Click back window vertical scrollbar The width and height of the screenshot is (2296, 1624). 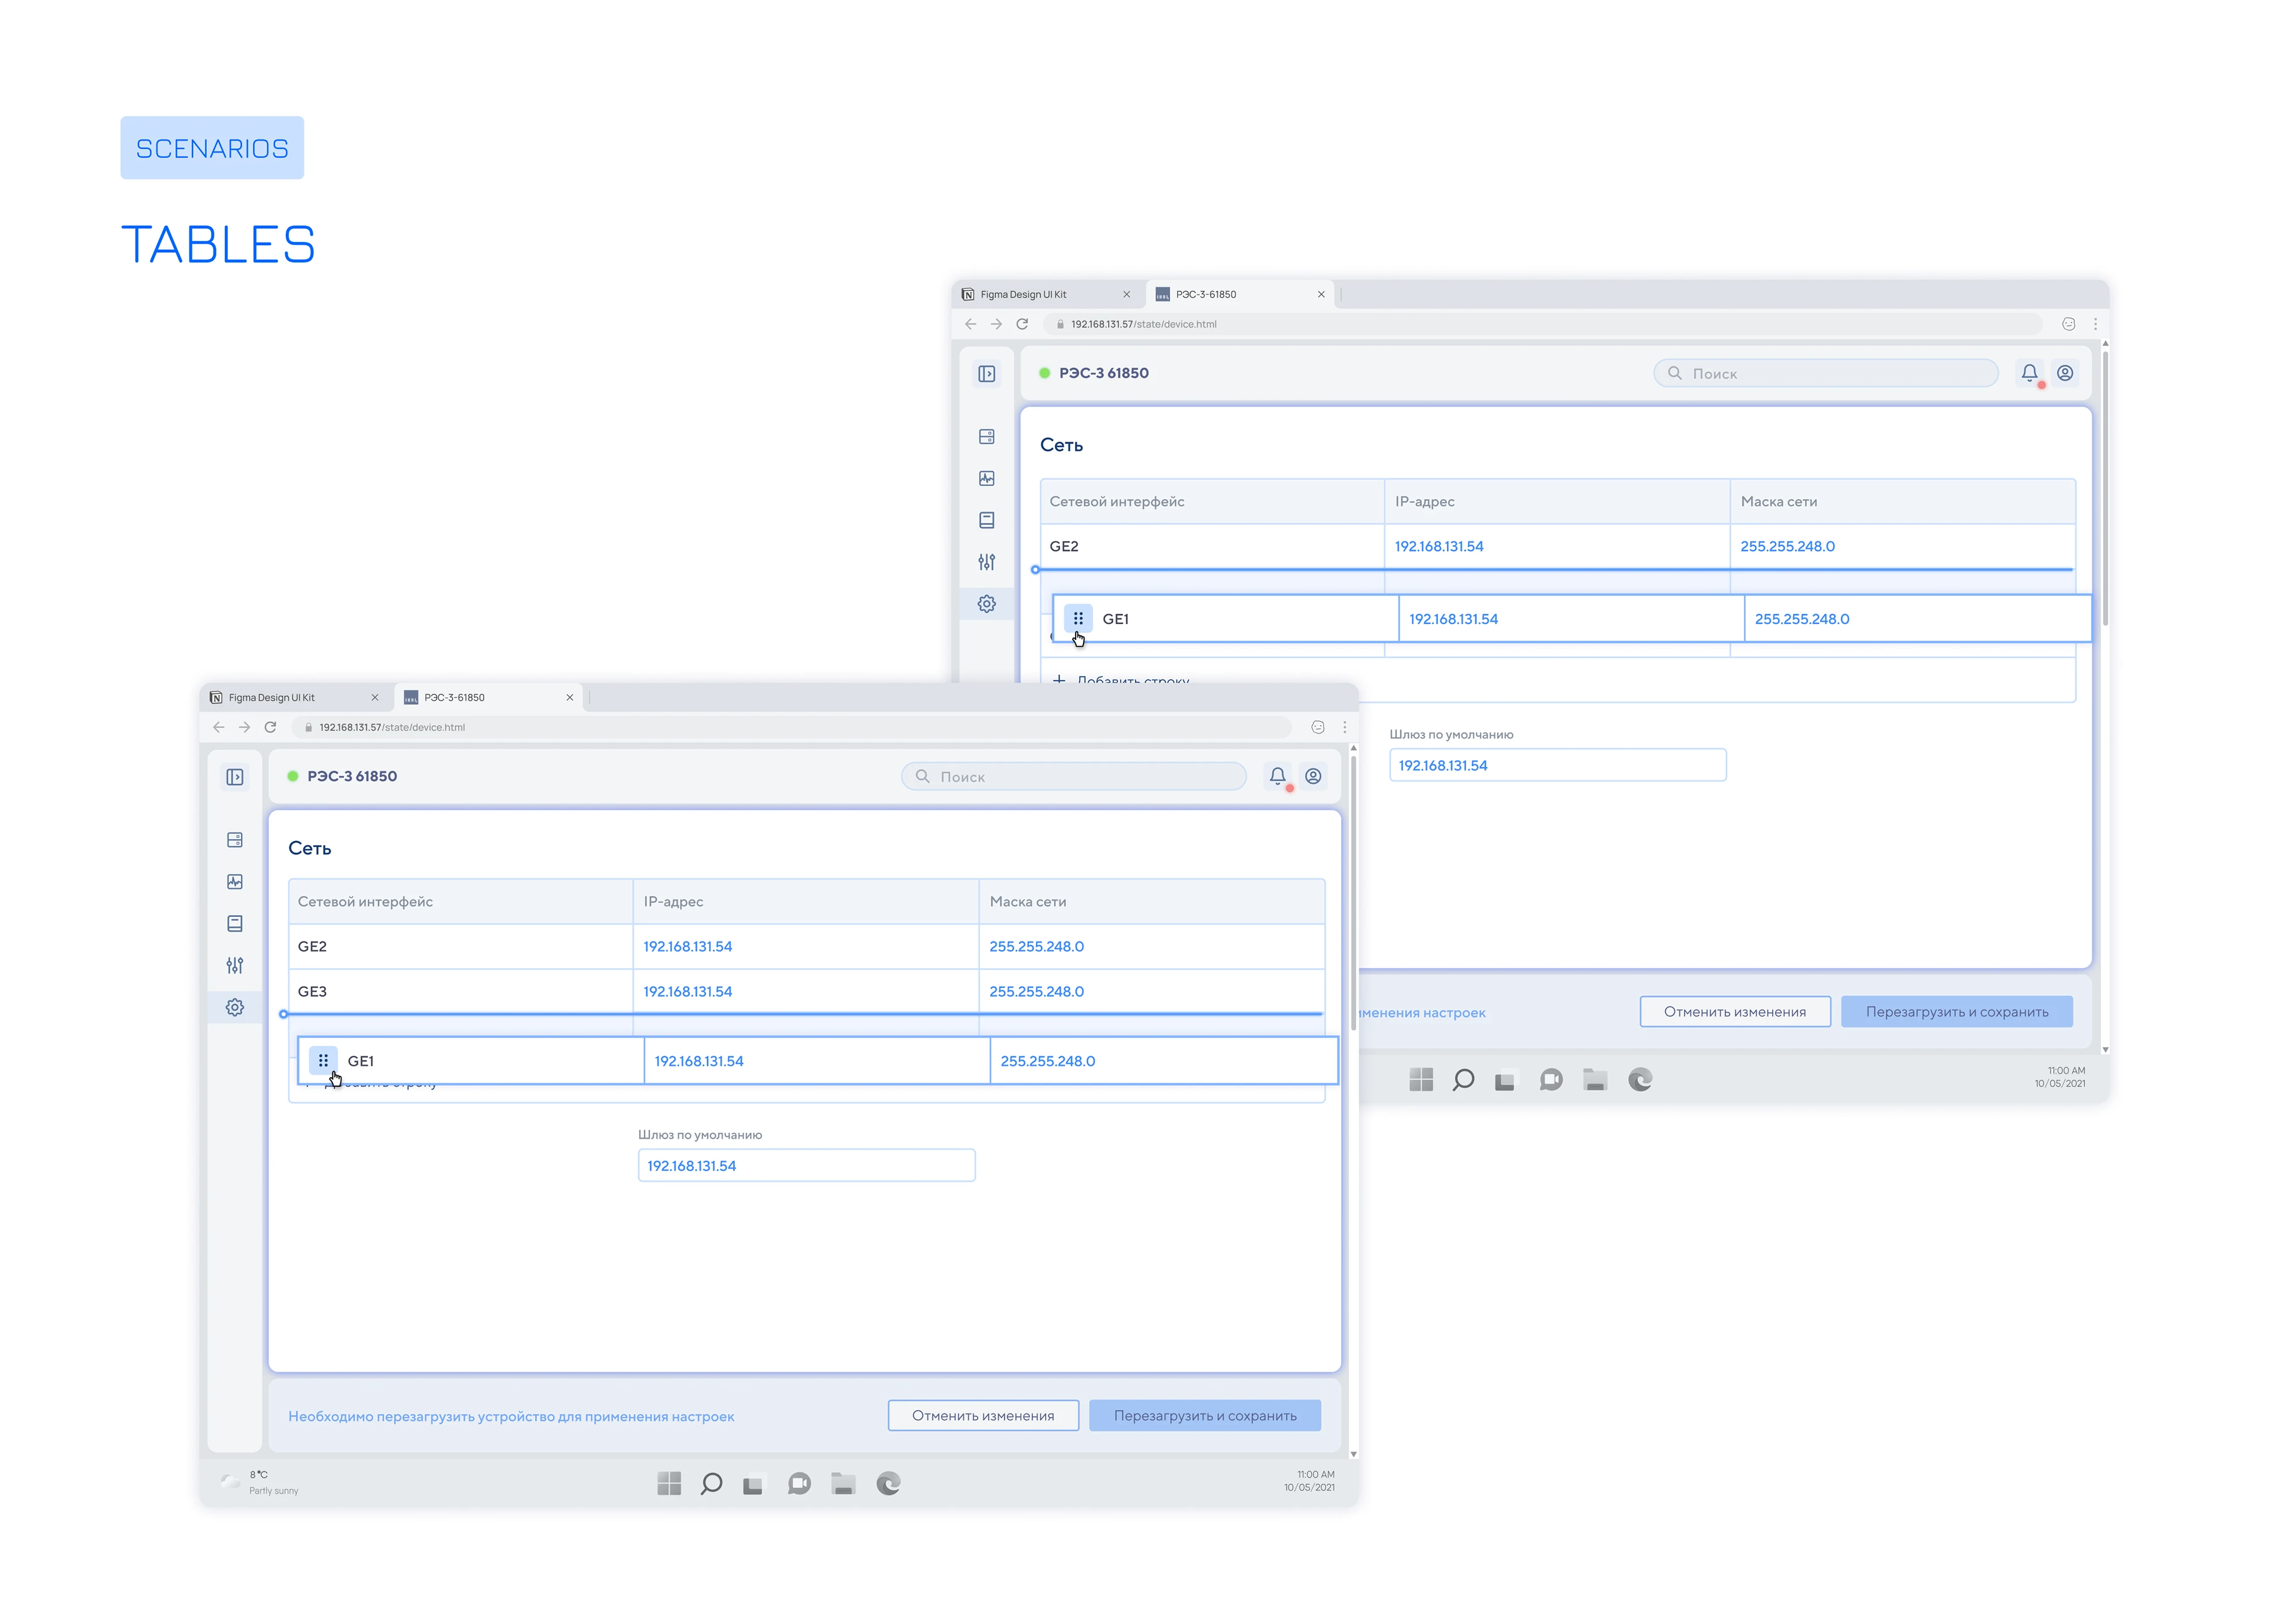(x=2106, y=488)
